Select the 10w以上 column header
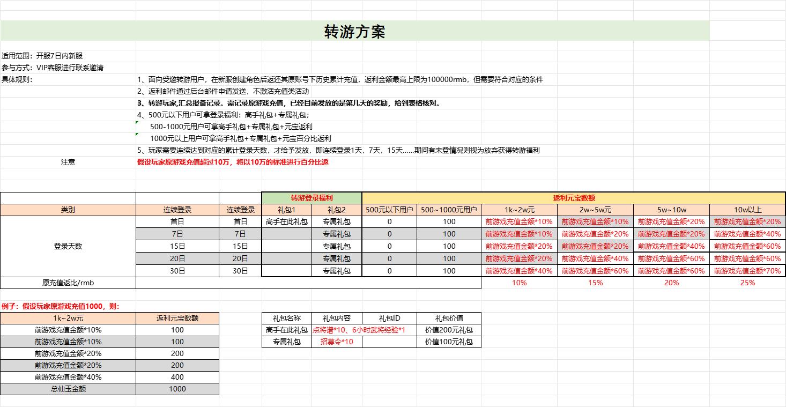 747,210
